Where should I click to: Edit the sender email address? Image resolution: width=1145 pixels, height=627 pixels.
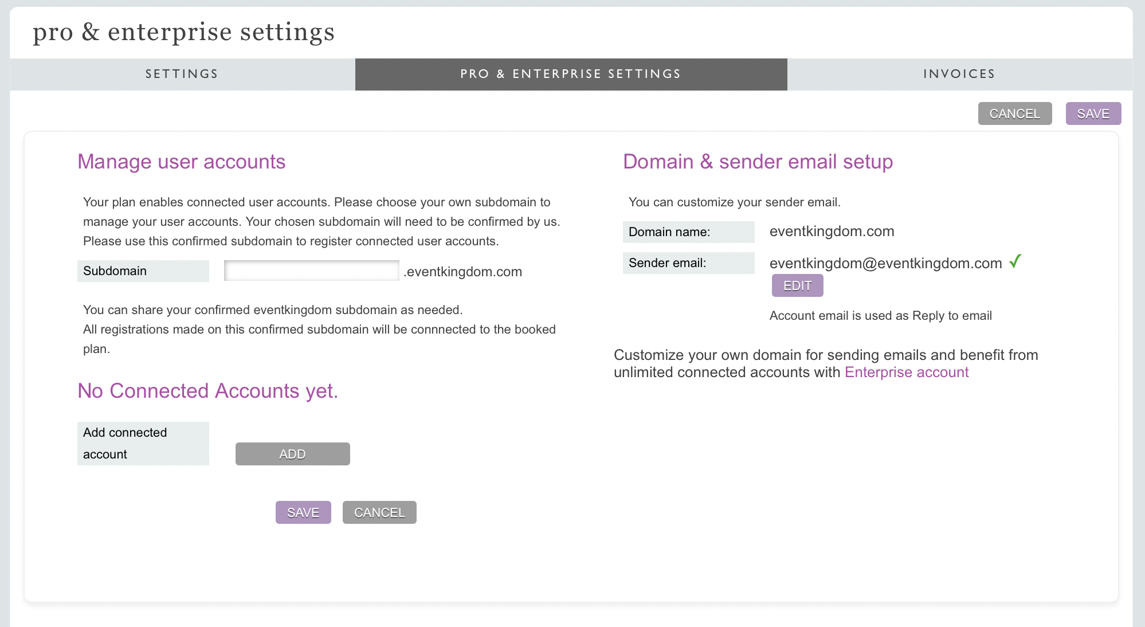(797, 285)
